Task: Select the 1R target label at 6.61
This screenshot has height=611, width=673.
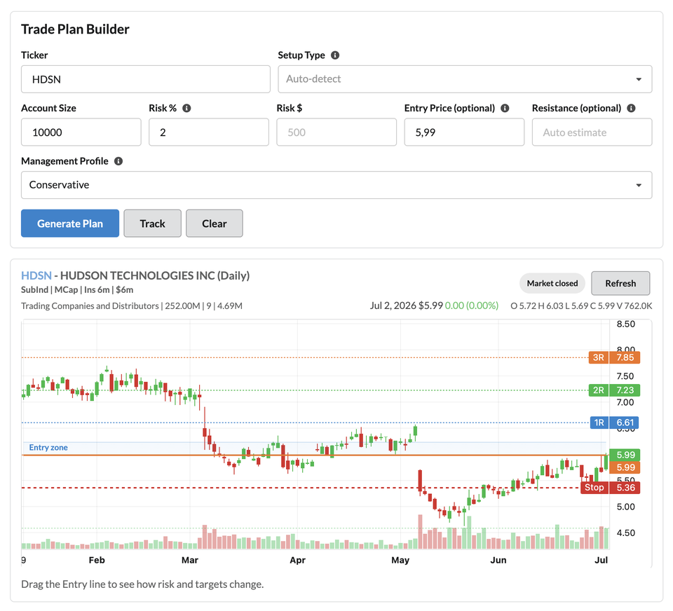Action: pos(614,423)
